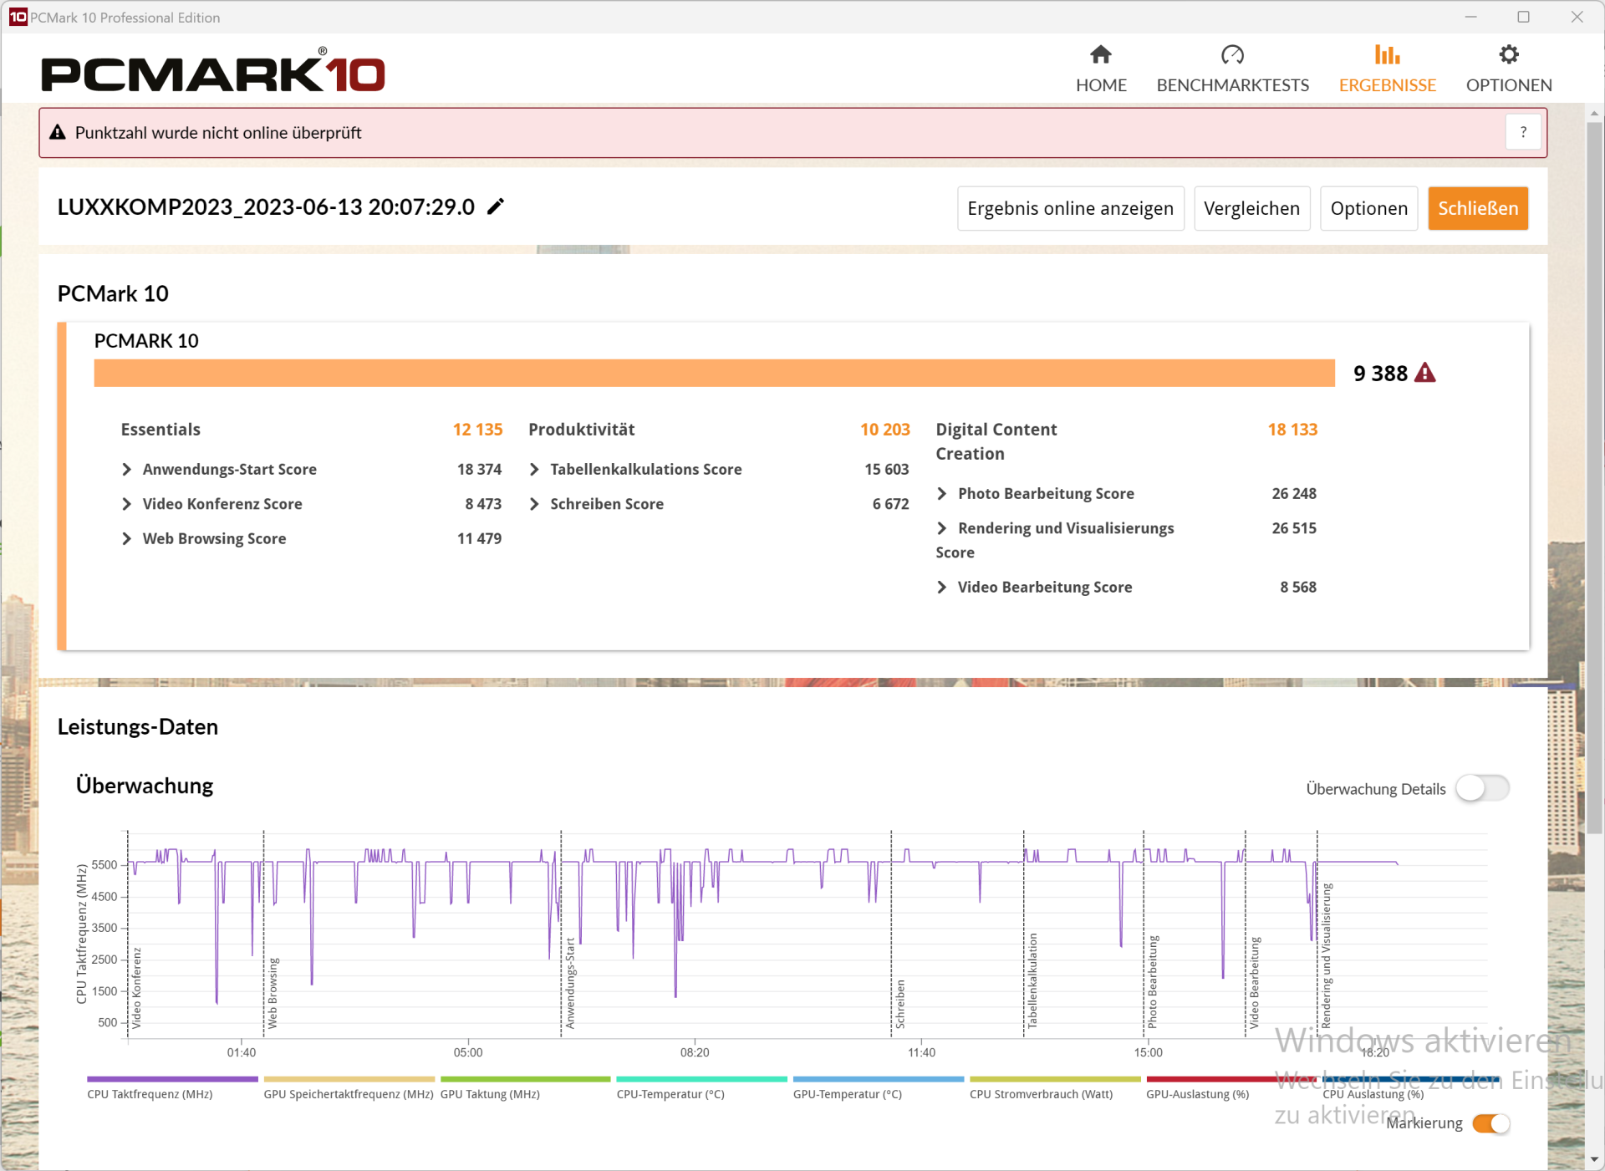Click the Digital Content Creation score 18 133
The width and height of the screenshot is (1605, 1171).
[x=1292, y=430]
